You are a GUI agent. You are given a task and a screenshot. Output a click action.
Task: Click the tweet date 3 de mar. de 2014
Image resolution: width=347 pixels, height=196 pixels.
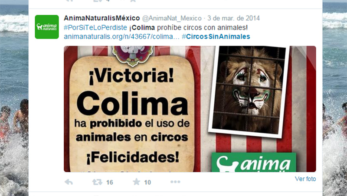click(x=233, y=18)
